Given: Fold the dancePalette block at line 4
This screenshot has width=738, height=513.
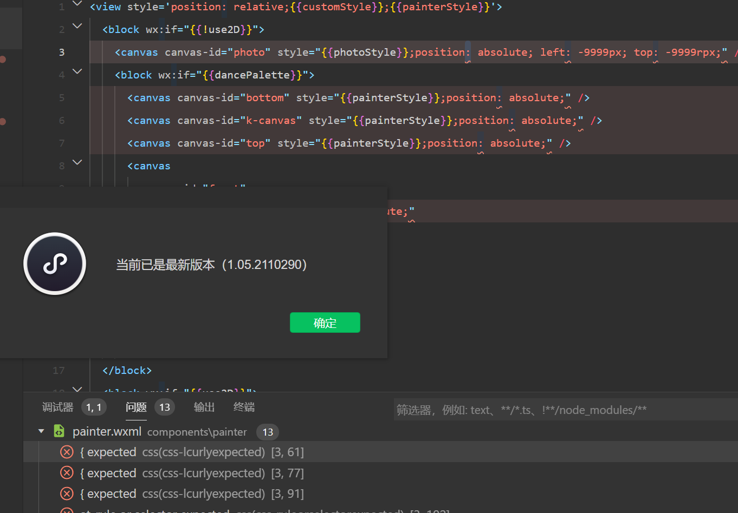Looking at the screenshot, I should tap(77, 72).
